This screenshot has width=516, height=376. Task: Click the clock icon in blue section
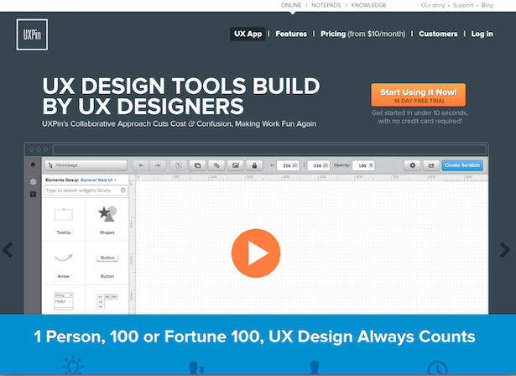(x=437, y=368)
